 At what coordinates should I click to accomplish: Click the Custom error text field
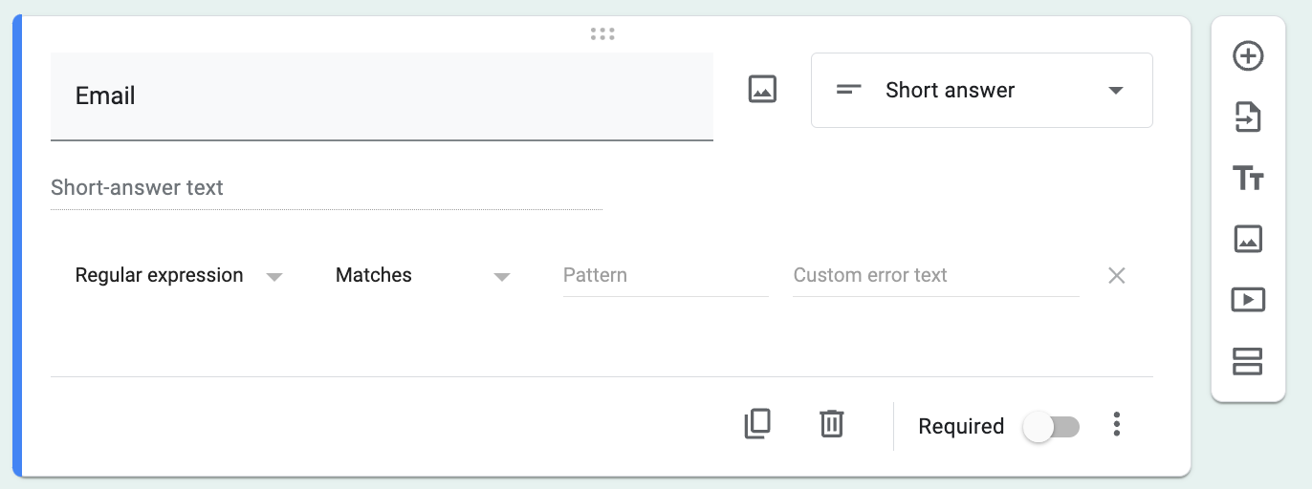point(934,276)
